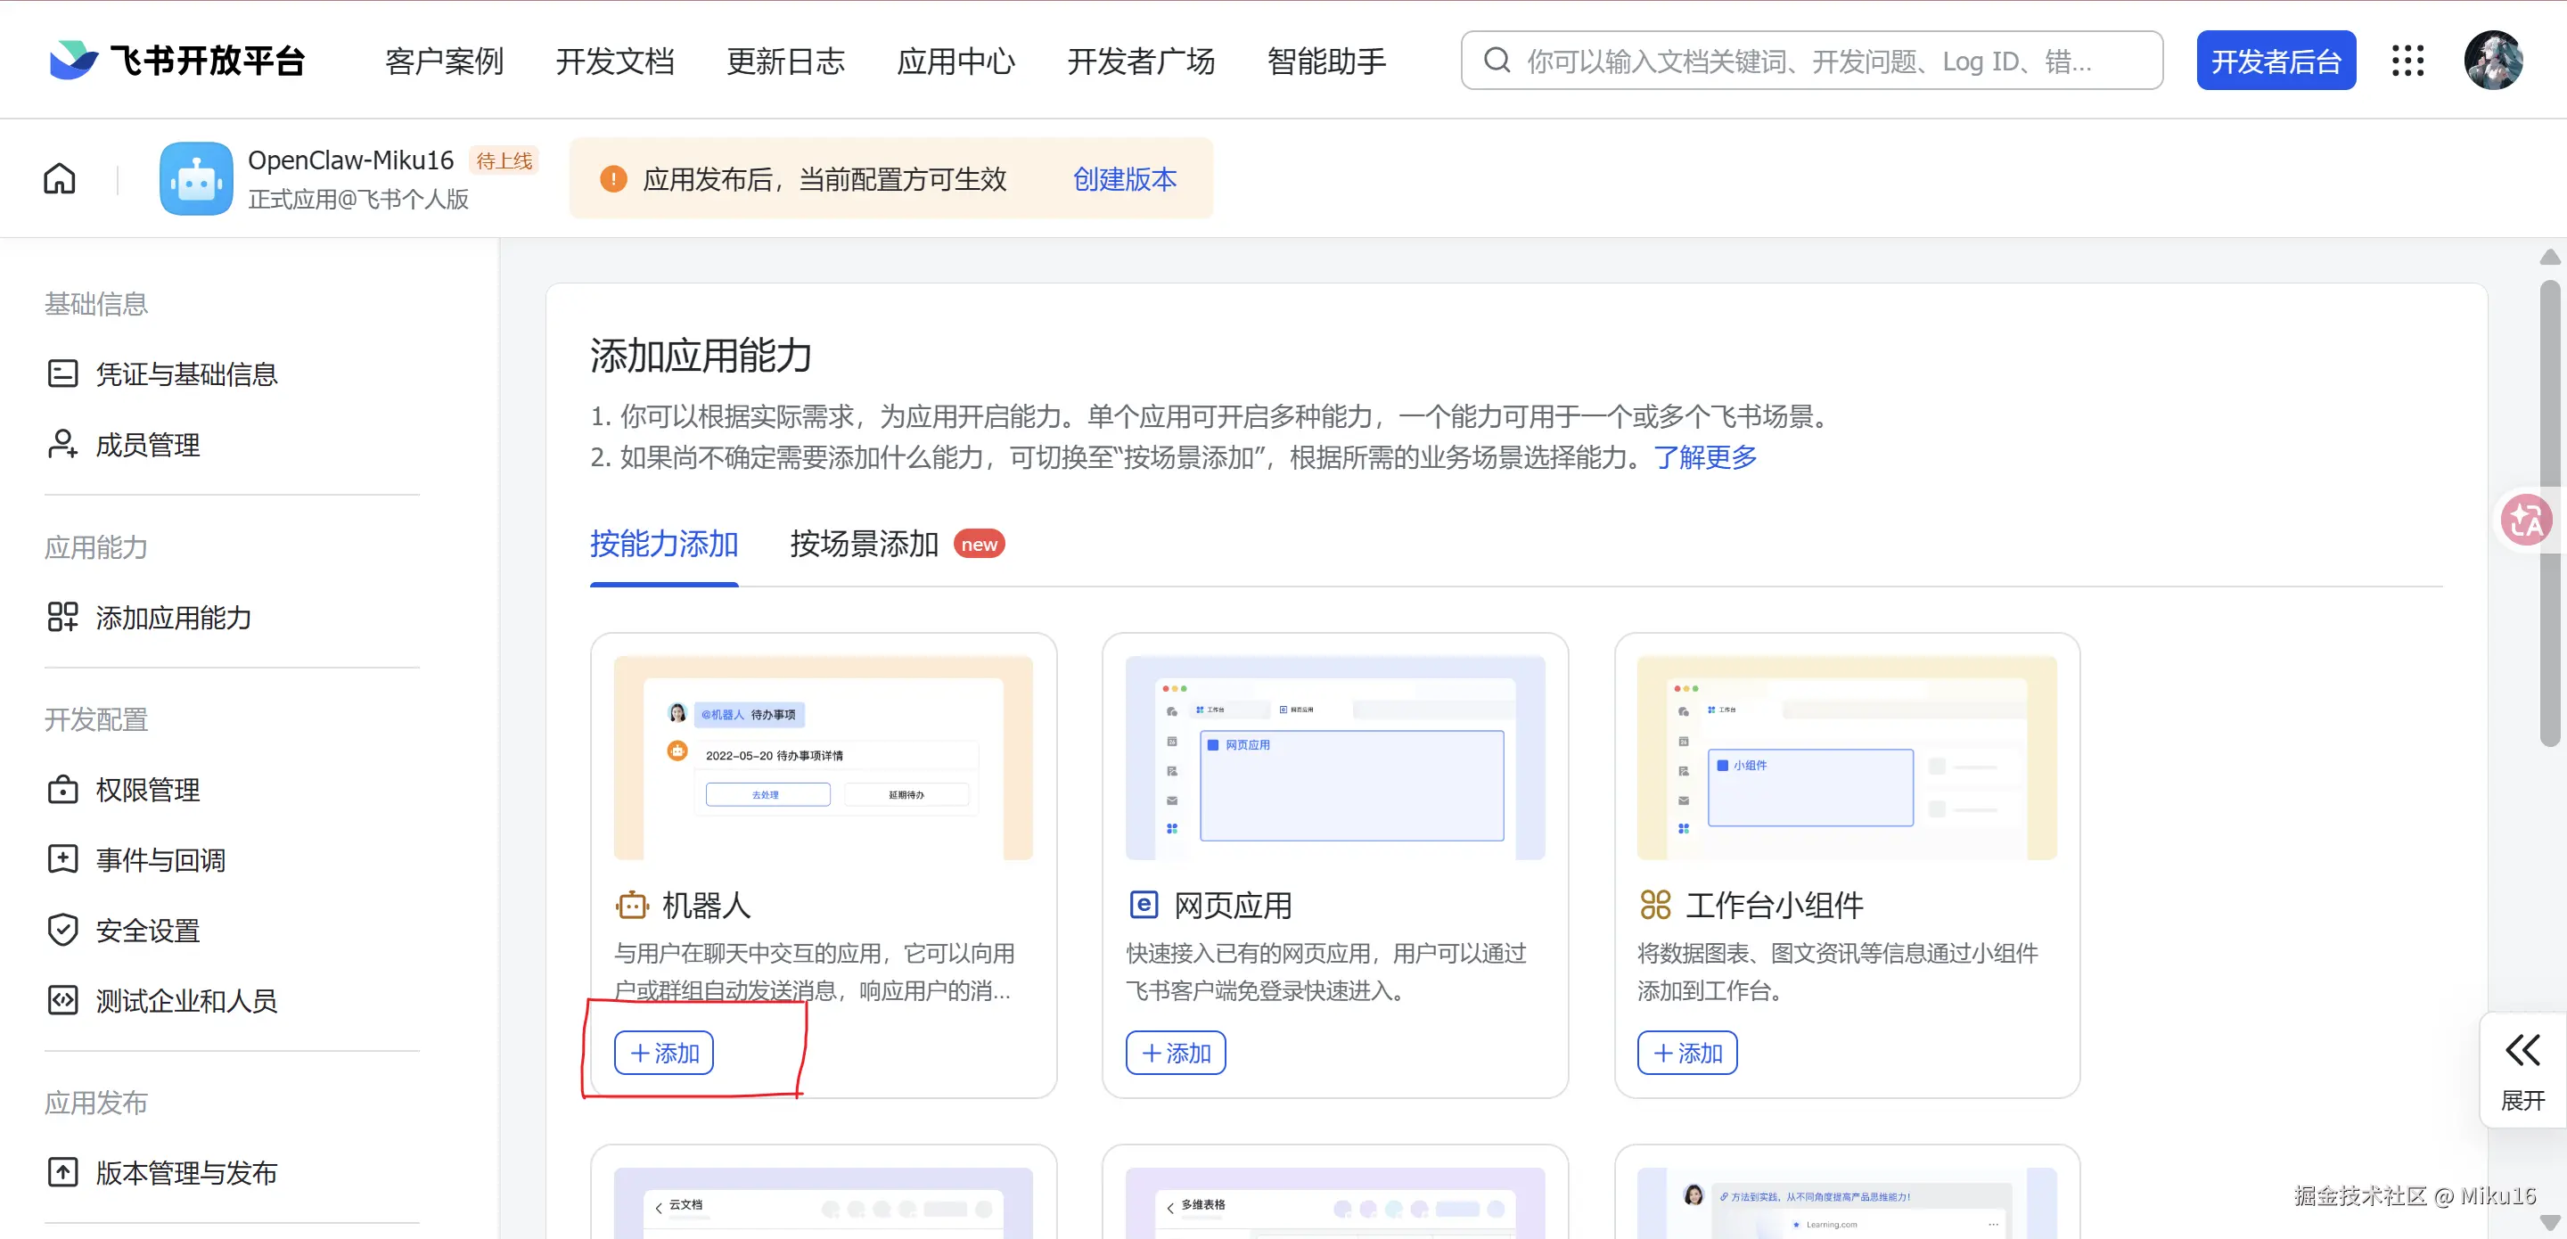Viewport: 2567px width, 1239px height.
Task: Click the OpenClaw-Miku16 robot app icon
Action: tap(195, 179)
